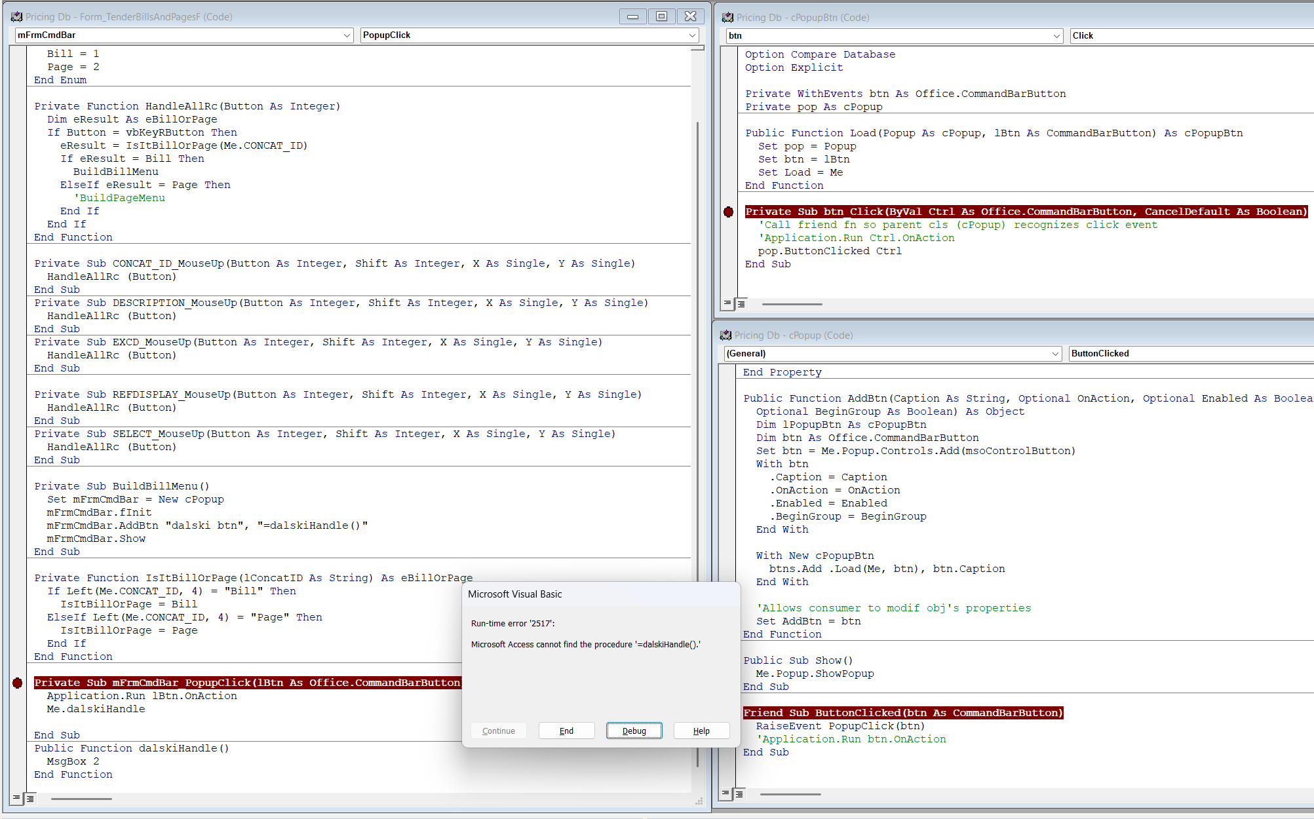1314x819 pixels.
Task: Click the highlighted 'Private Sub btn_Click' line
Action: [x=1026, y=212]
